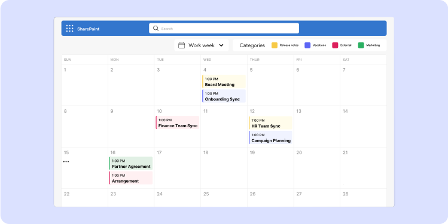Click the External category label
The image size is (448, 224).
click(346, 45)
